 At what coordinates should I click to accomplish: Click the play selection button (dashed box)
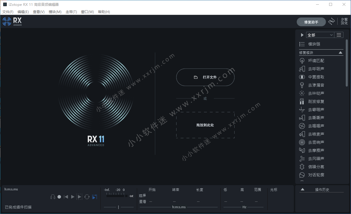[x=79, y=197]
